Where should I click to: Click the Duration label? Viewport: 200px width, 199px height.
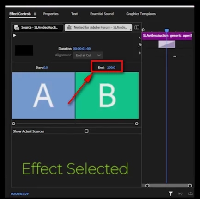65,49
